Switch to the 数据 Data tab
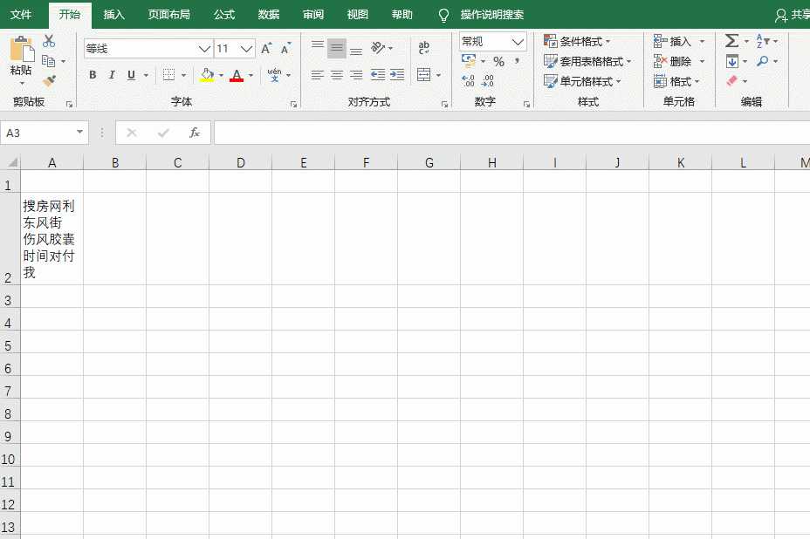Image resolution: width=810 pixels, height=539 pixels. [269, 15]
